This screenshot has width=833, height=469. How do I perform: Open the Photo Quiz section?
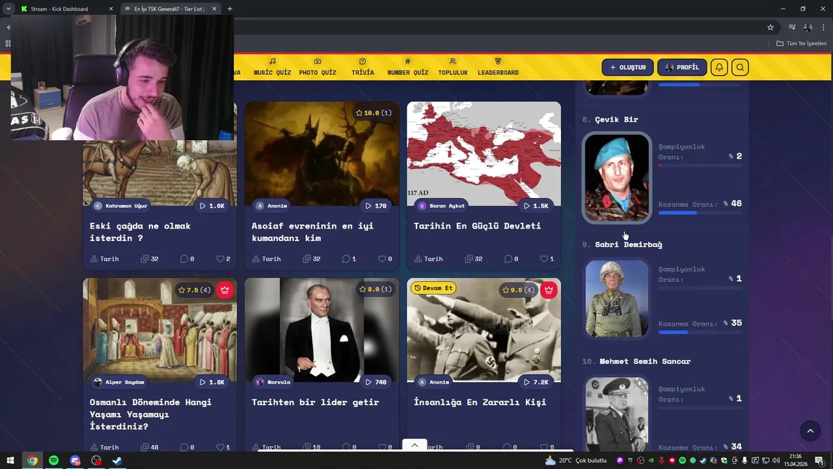(x=318, y=67)
